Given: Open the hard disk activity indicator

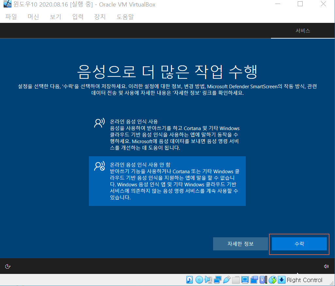Looking at the screenshot, I should 190,279.
